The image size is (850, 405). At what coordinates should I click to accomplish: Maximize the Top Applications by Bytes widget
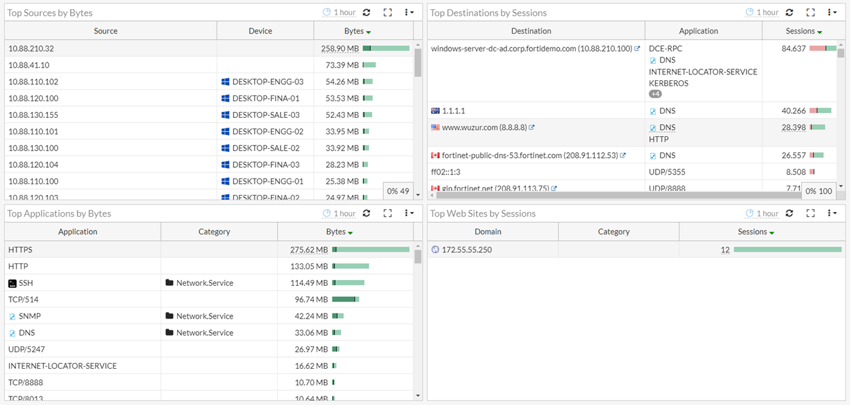[x=388, y=213]
